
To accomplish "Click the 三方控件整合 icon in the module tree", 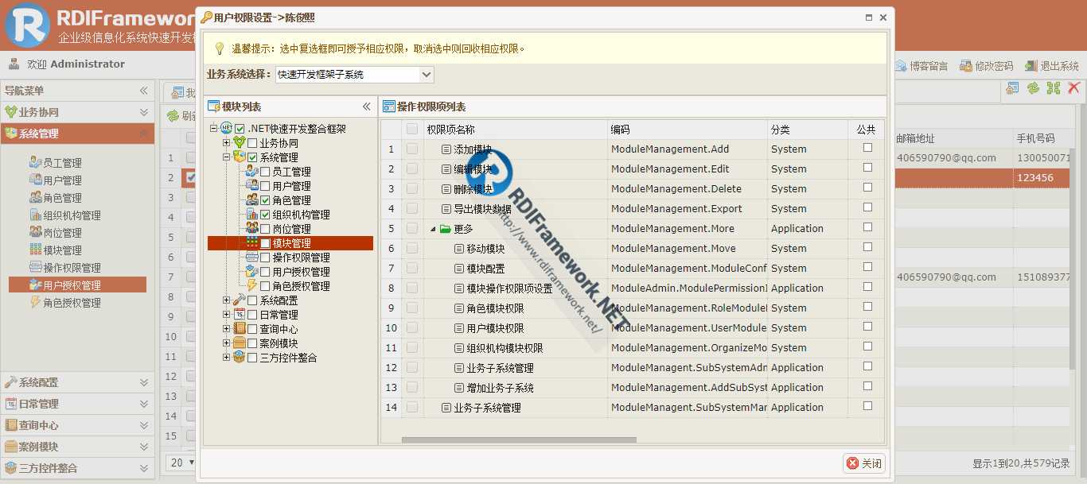I will [x=239, y=357].
